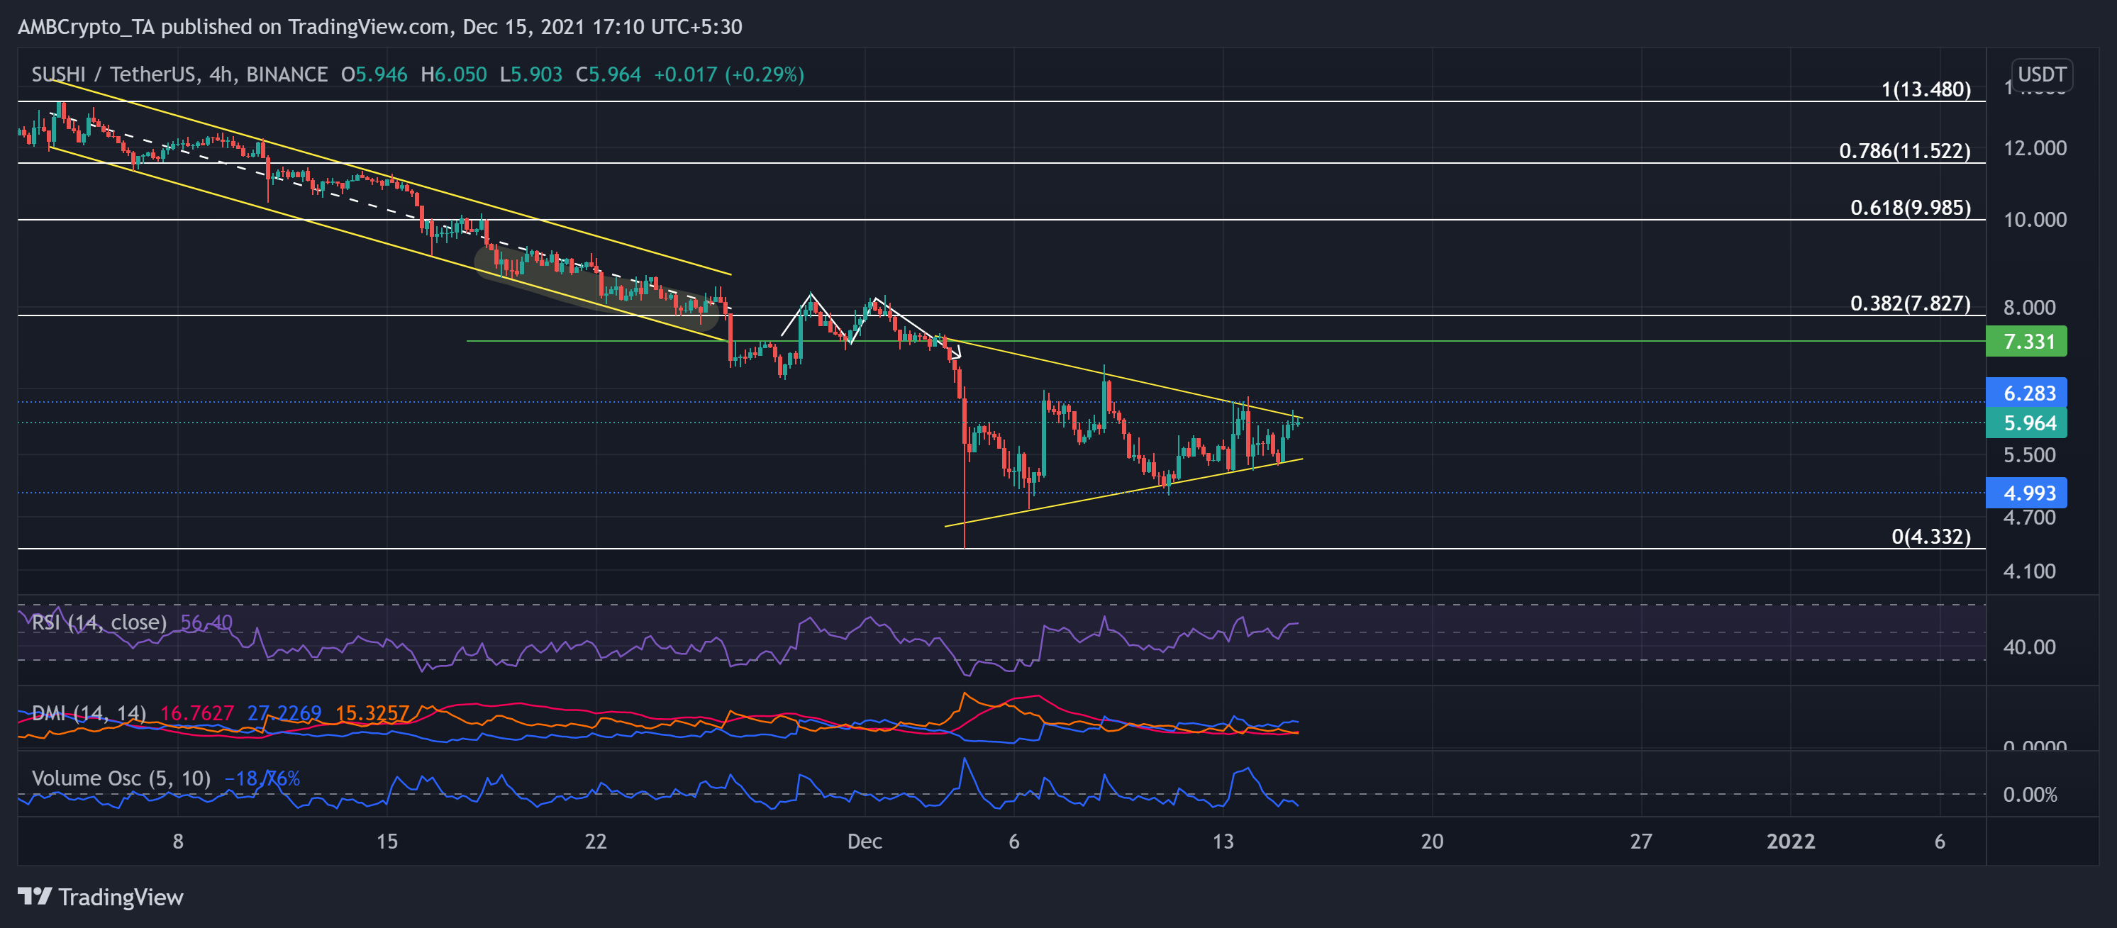The width and height of the screenshot is (2117, 928).
Task: Click the 15 date on time axis
Action: 387,841
